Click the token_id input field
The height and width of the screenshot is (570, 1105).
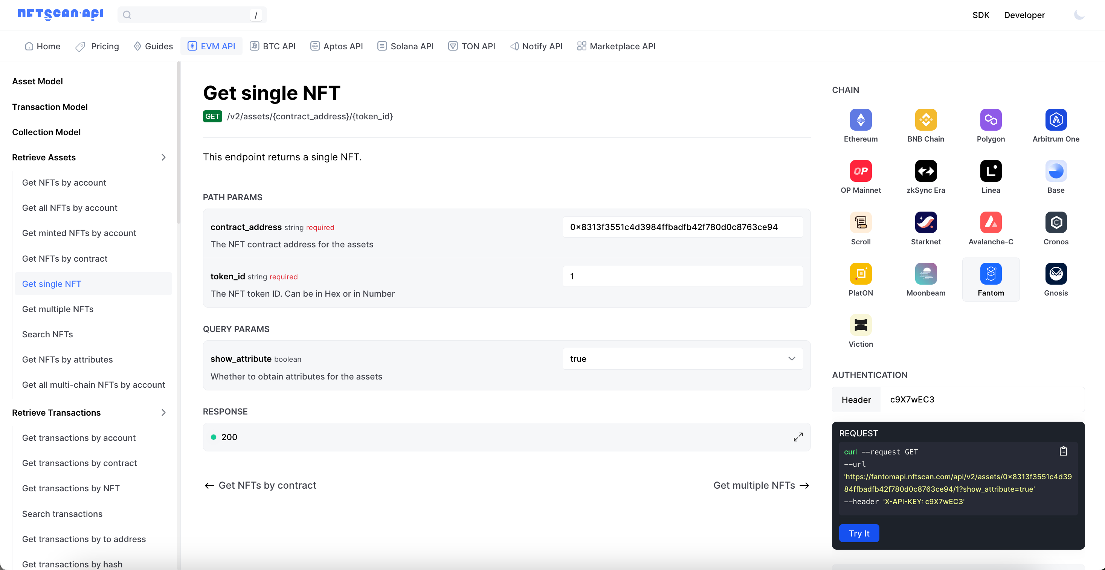point(683,276)
